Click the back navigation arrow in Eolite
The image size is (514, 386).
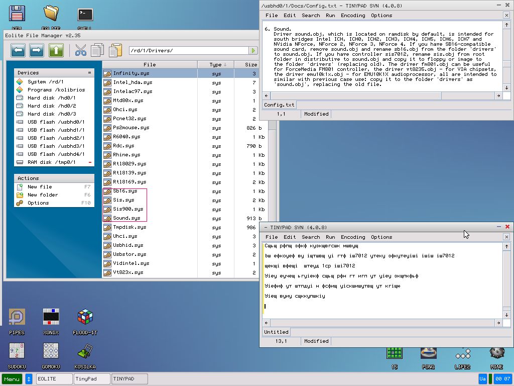pos(18,50)
